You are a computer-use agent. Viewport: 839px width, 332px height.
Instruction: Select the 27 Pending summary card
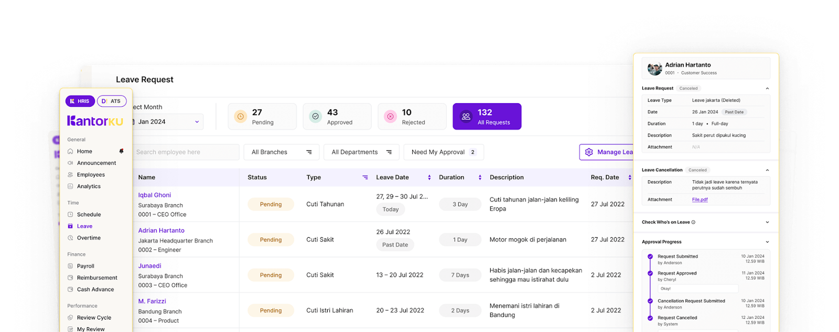pos(262,116)
